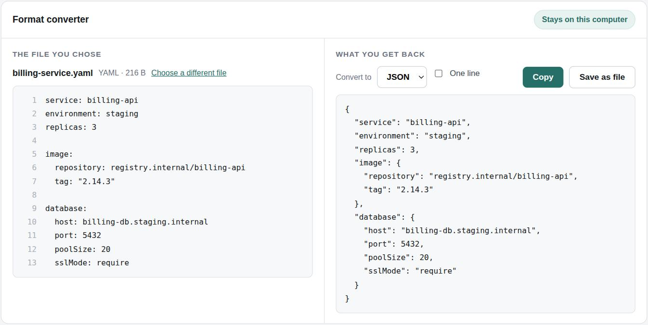Click JSON line '"image": {'
The height and width of the screenshot is (325, 648).
[x=378, y=163]
